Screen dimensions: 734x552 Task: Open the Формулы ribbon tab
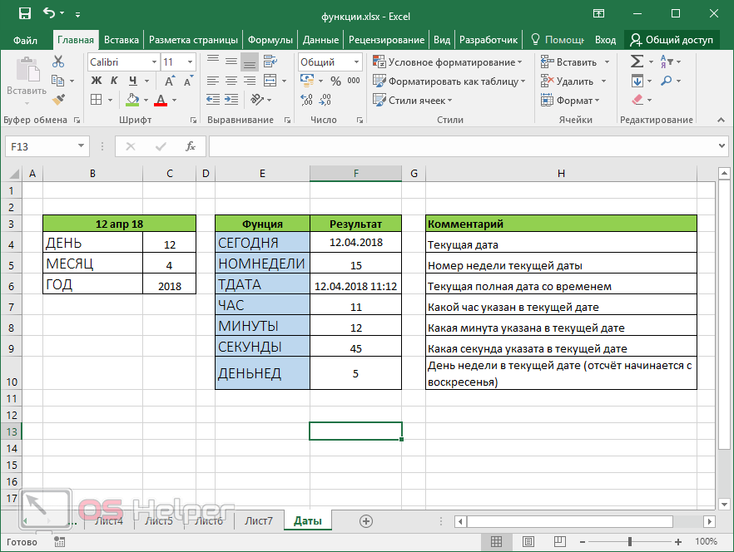click(270, 39)
